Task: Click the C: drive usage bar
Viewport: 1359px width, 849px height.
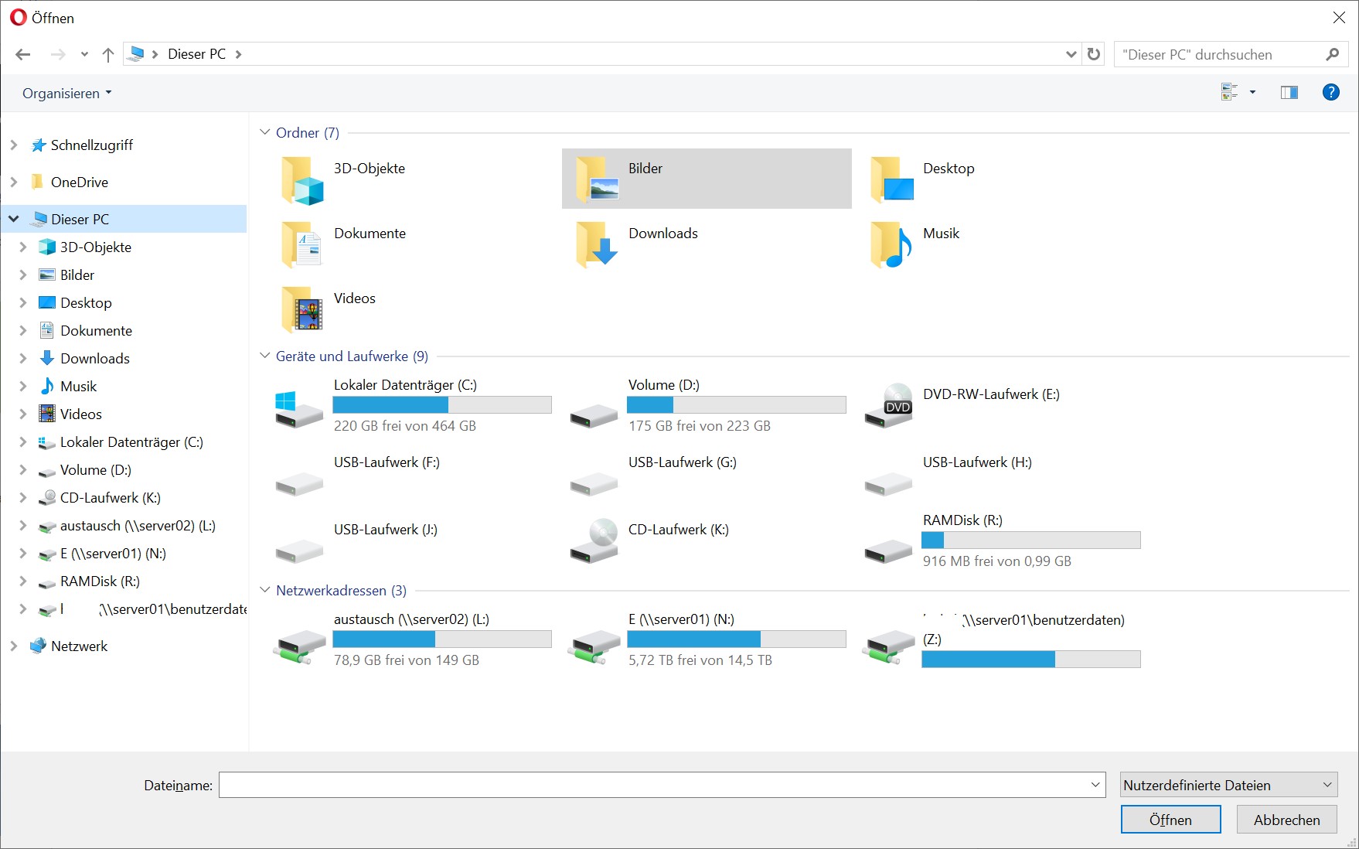Action: click(442, 404)
